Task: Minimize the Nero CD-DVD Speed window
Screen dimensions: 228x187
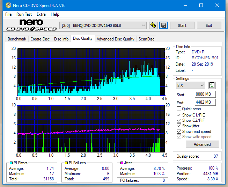Action: coord(185,5)
